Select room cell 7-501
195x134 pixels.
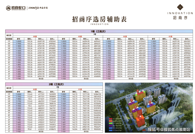pos(64,125)
